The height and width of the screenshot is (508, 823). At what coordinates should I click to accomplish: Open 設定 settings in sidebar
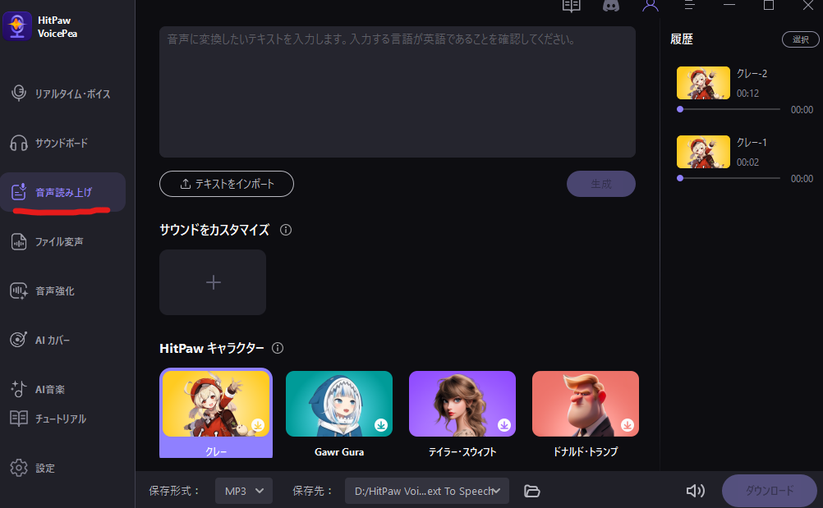click(x=63, y=468)
